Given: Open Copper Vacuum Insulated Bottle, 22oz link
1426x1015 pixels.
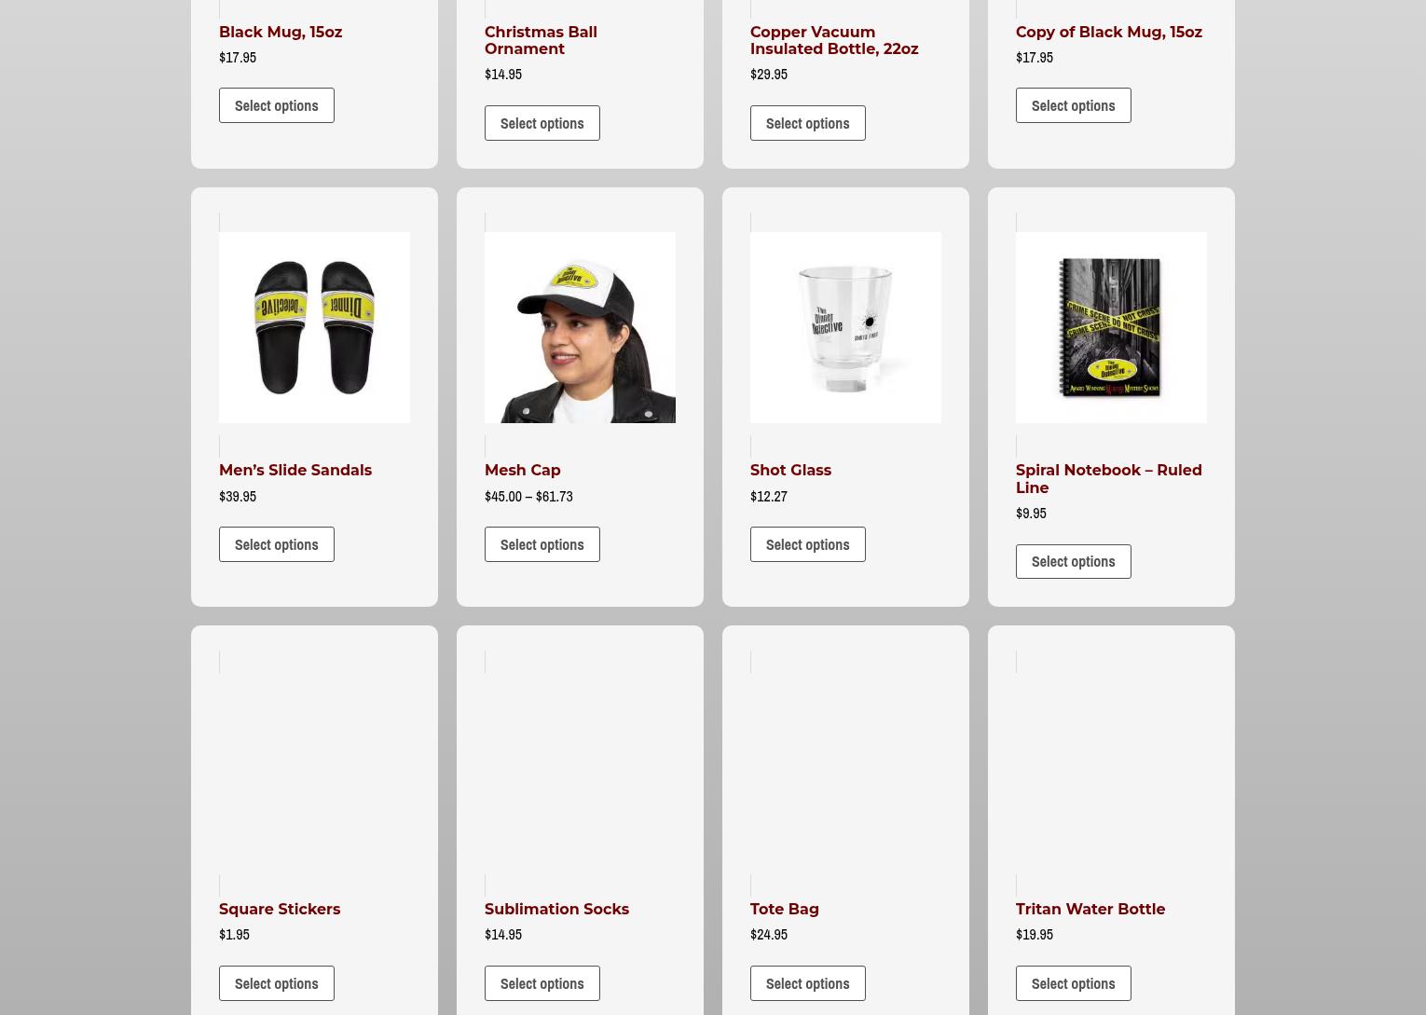Looking at the screenshot, I should (x=834, y=40).
